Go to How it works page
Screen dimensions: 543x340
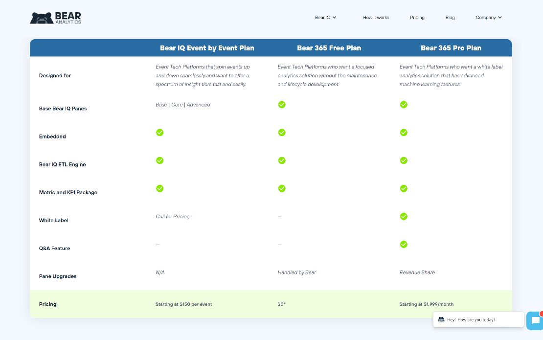(376, 17)
